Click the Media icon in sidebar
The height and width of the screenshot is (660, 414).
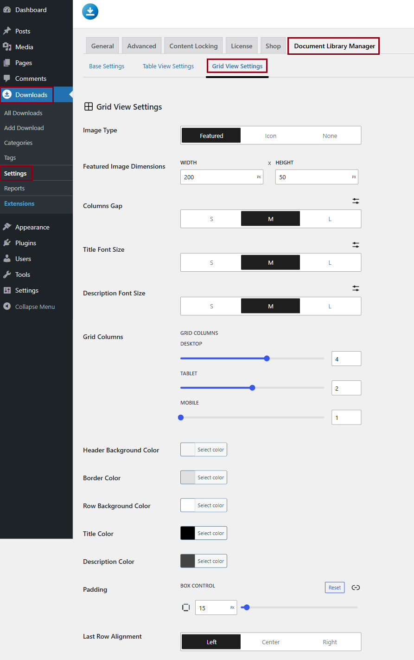(x=7, y=47)
